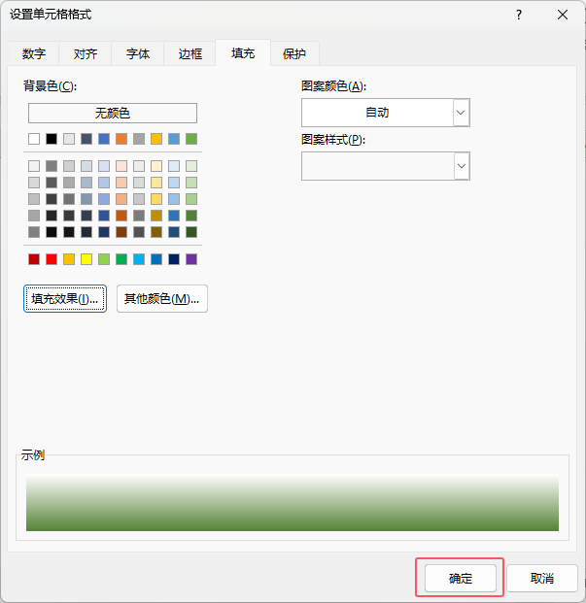Cancel with the 取消 button
The image size is (586, 603).
click(541, 578)
